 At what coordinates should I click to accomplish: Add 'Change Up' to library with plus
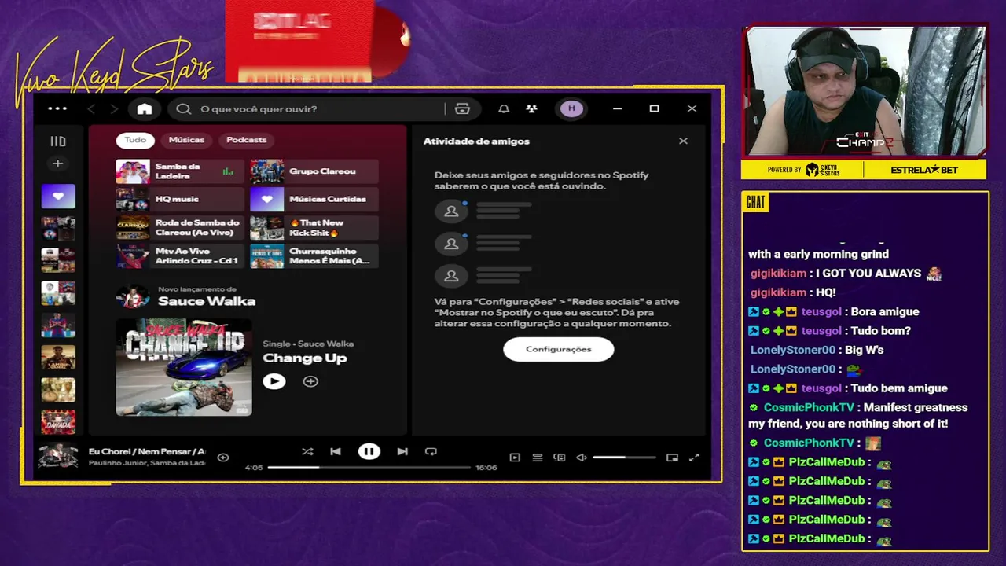(310, 381)
